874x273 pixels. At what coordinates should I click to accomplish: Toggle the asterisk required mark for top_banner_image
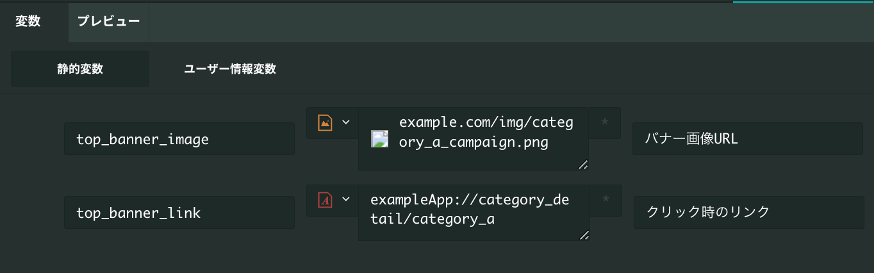pos(605,122)
